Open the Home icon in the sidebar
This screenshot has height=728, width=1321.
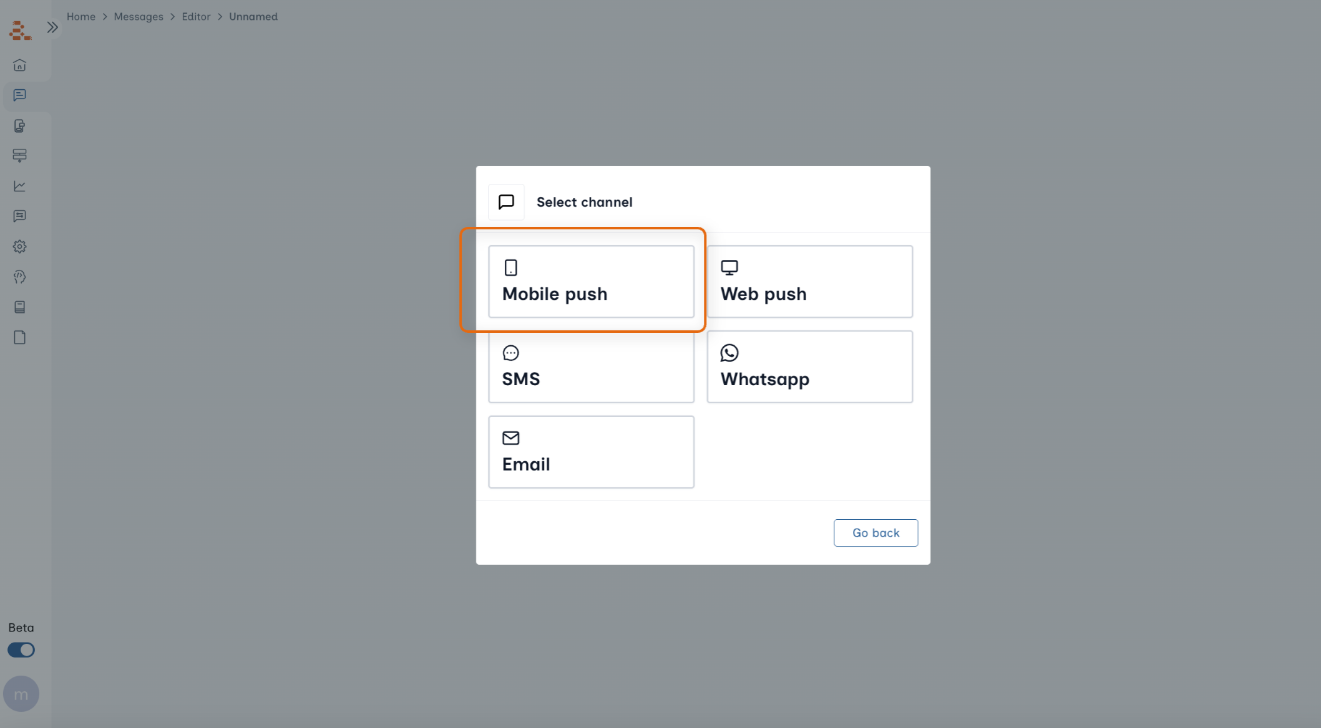click(19, 65)
